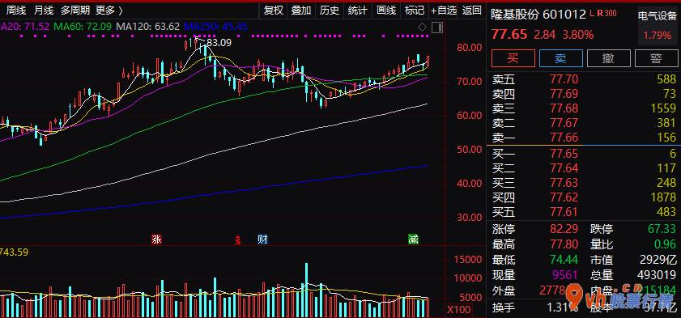Click the MA250 blue legend label

tap(215, 27)
